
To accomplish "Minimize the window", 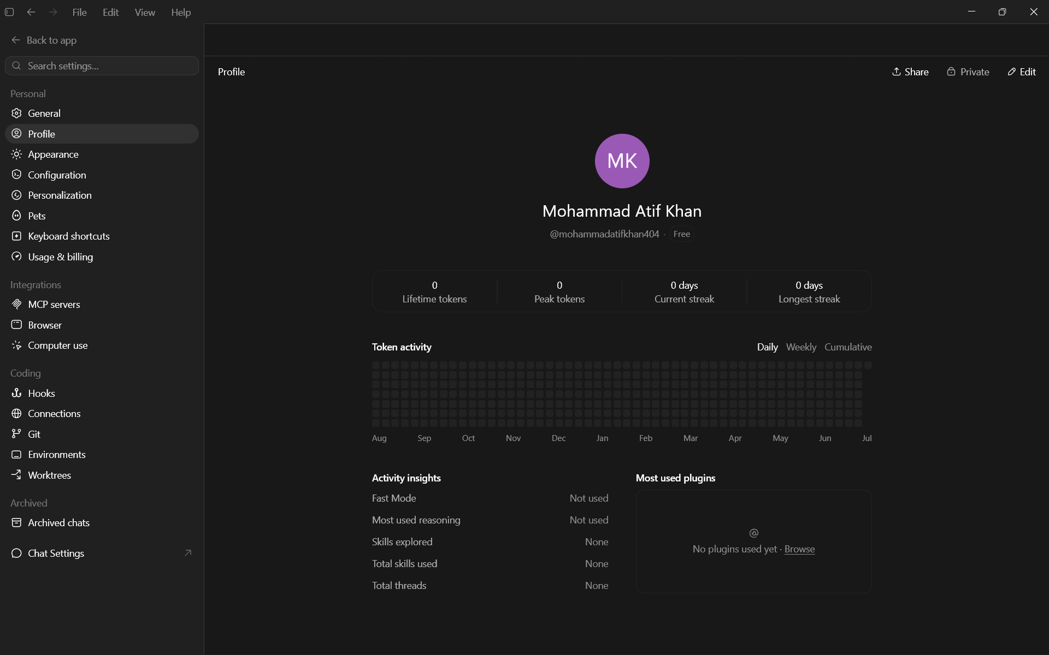I will pos(971,12).
